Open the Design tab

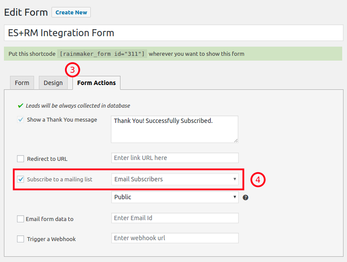(x=53, y=83)
